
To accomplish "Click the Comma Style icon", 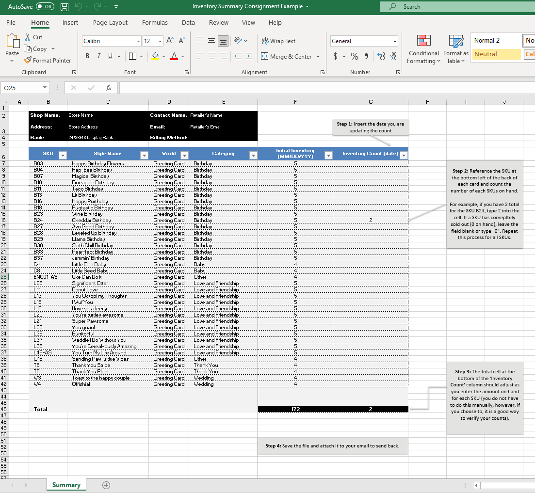I will 366,56.
